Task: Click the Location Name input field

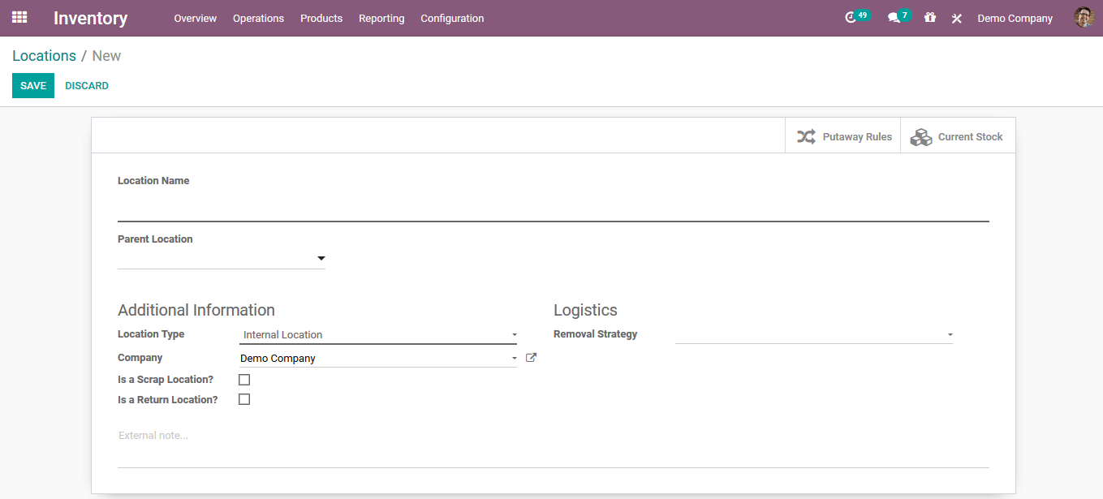Action: (x=554, y=207)
